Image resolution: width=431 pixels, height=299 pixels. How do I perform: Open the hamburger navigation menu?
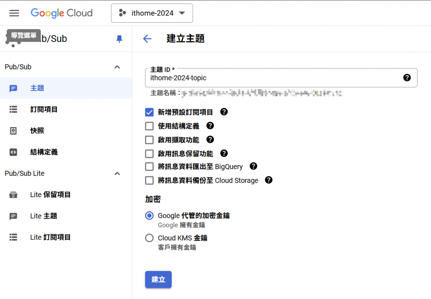tap(14, 13)
